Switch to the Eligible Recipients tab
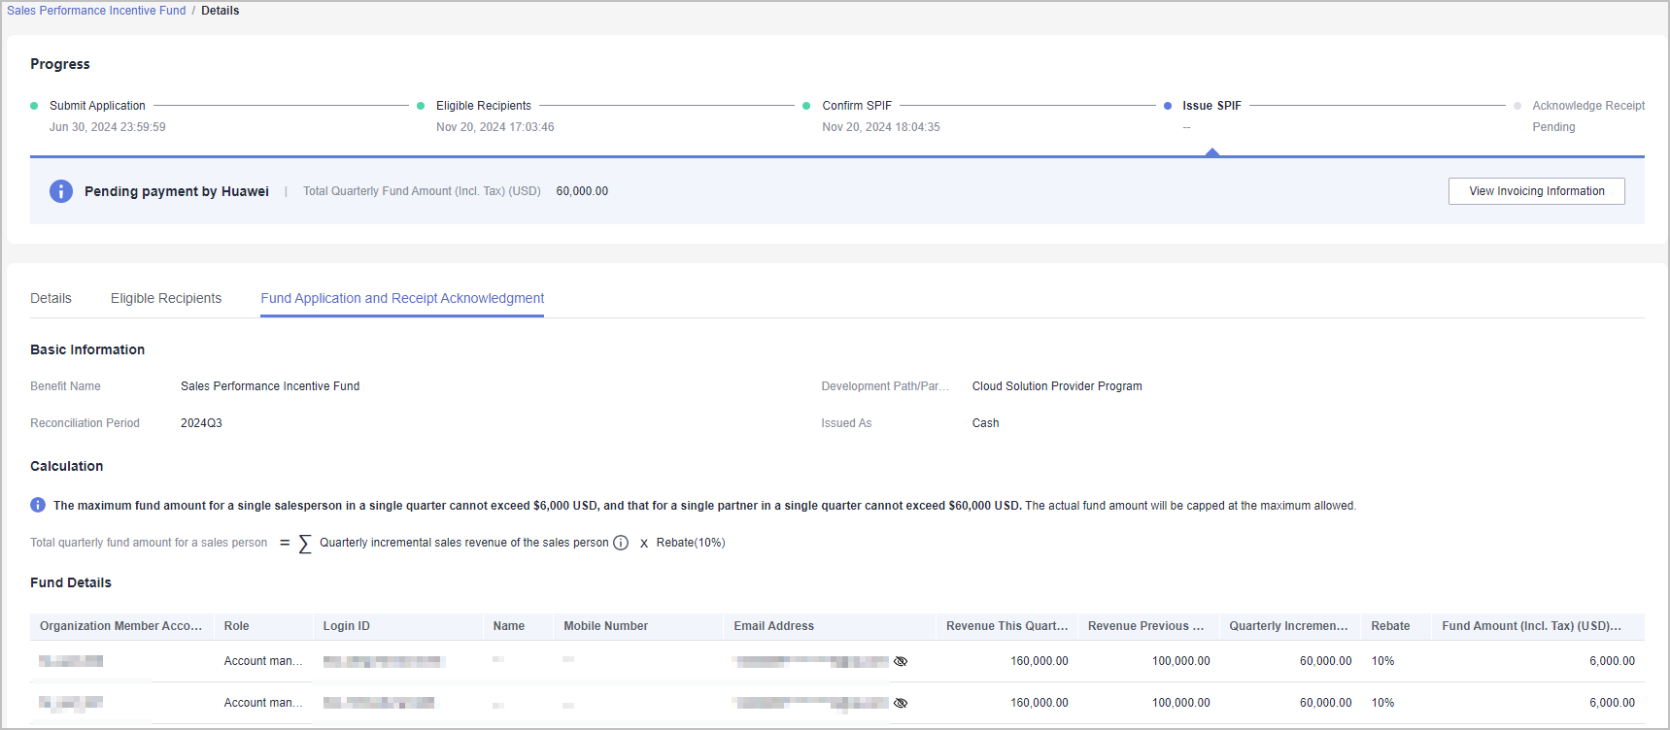This screenshot has height=730, width=1670. point(166,298)
